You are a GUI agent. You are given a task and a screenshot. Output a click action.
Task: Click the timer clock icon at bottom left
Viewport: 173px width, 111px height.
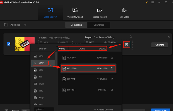coord(6,110)
